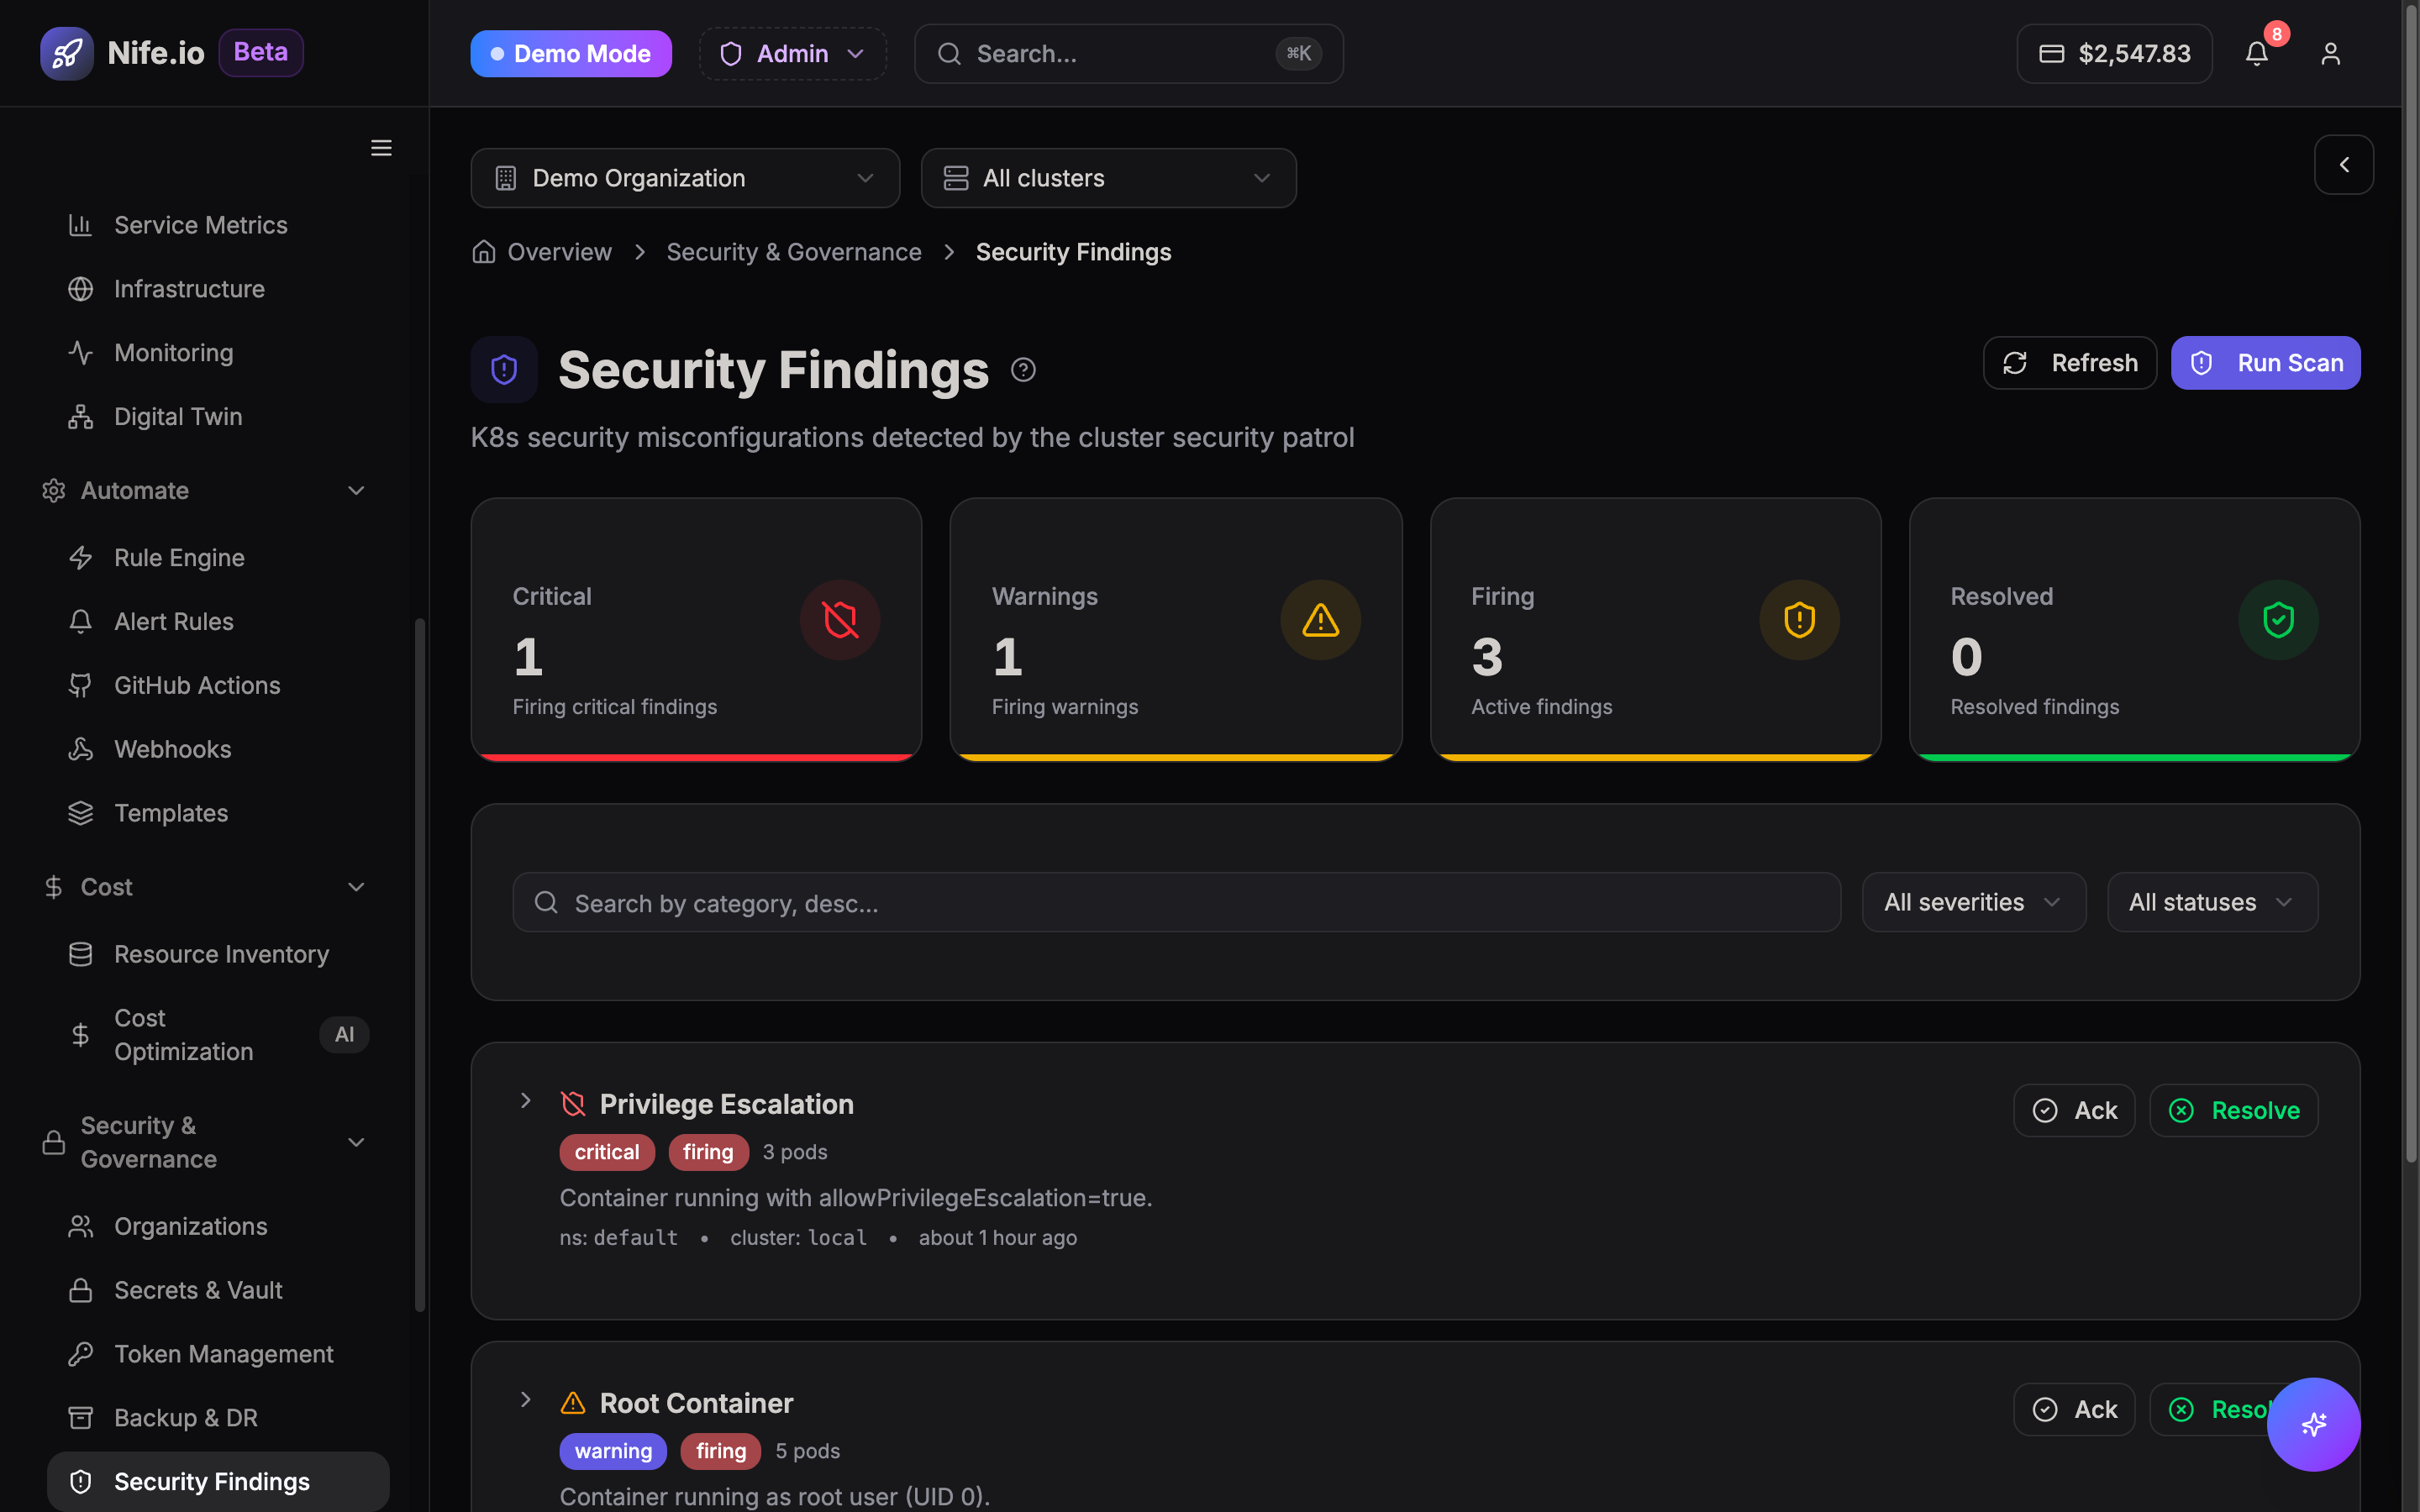
Task: Toggle the sidebar hamburger menu icon
Action: point(381,148)
